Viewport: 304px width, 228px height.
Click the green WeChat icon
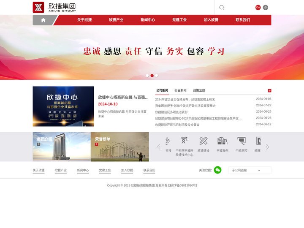coord(217,170)
